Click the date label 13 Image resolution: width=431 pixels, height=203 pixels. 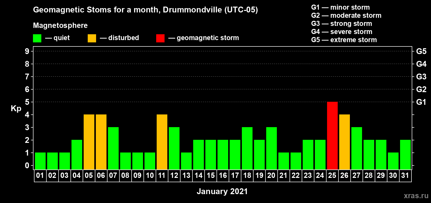pyautogui.click(x=186, y=175)
